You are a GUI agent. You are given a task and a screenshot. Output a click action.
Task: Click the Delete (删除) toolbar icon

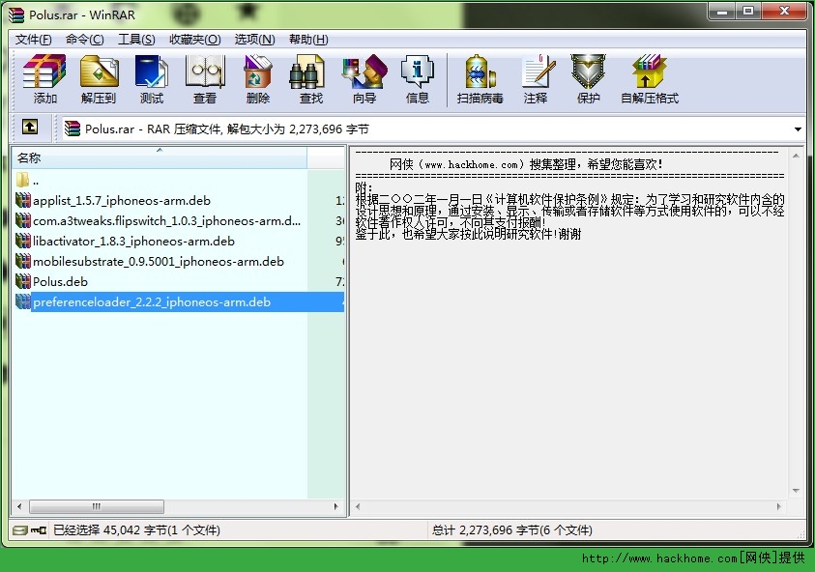pos(258,79)
